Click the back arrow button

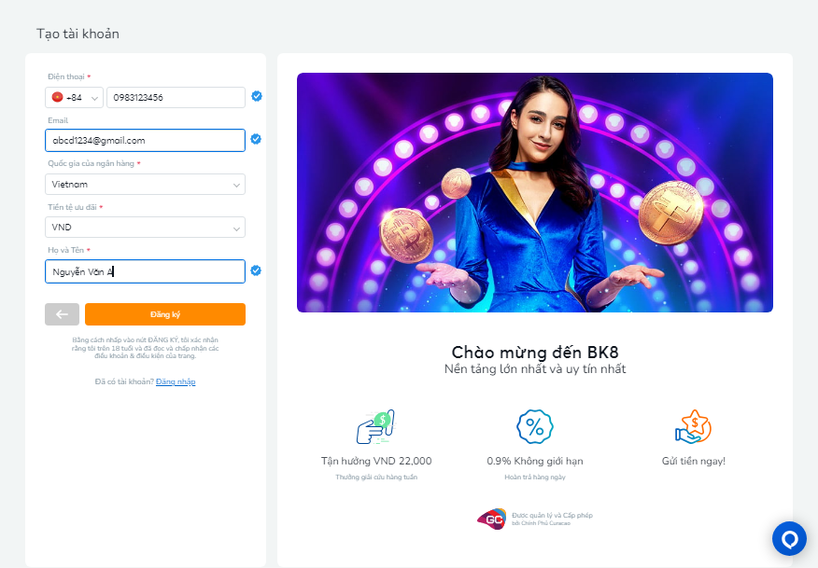click(x=62, y=314)
